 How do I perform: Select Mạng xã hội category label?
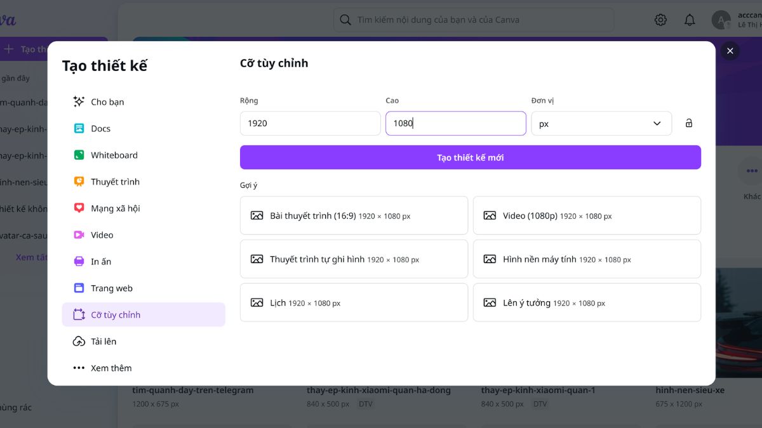tap(116, 208)
